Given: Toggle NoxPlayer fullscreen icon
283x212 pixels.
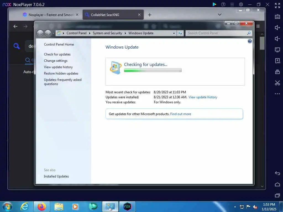Looking at the screenshot, I should [x=277, y=6].
